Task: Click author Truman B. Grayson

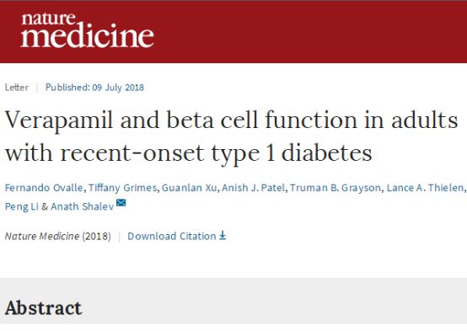Action: pyautogui.click(x=335, y=188)
